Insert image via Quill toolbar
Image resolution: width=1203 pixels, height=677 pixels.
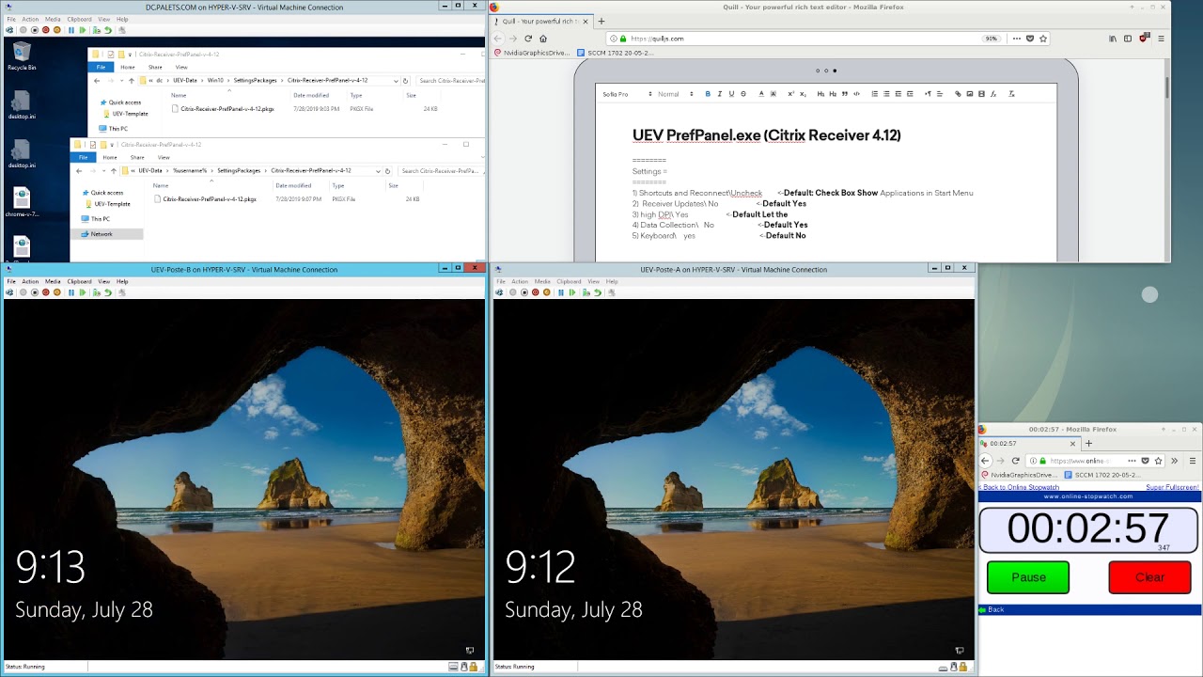pos(969,94)
